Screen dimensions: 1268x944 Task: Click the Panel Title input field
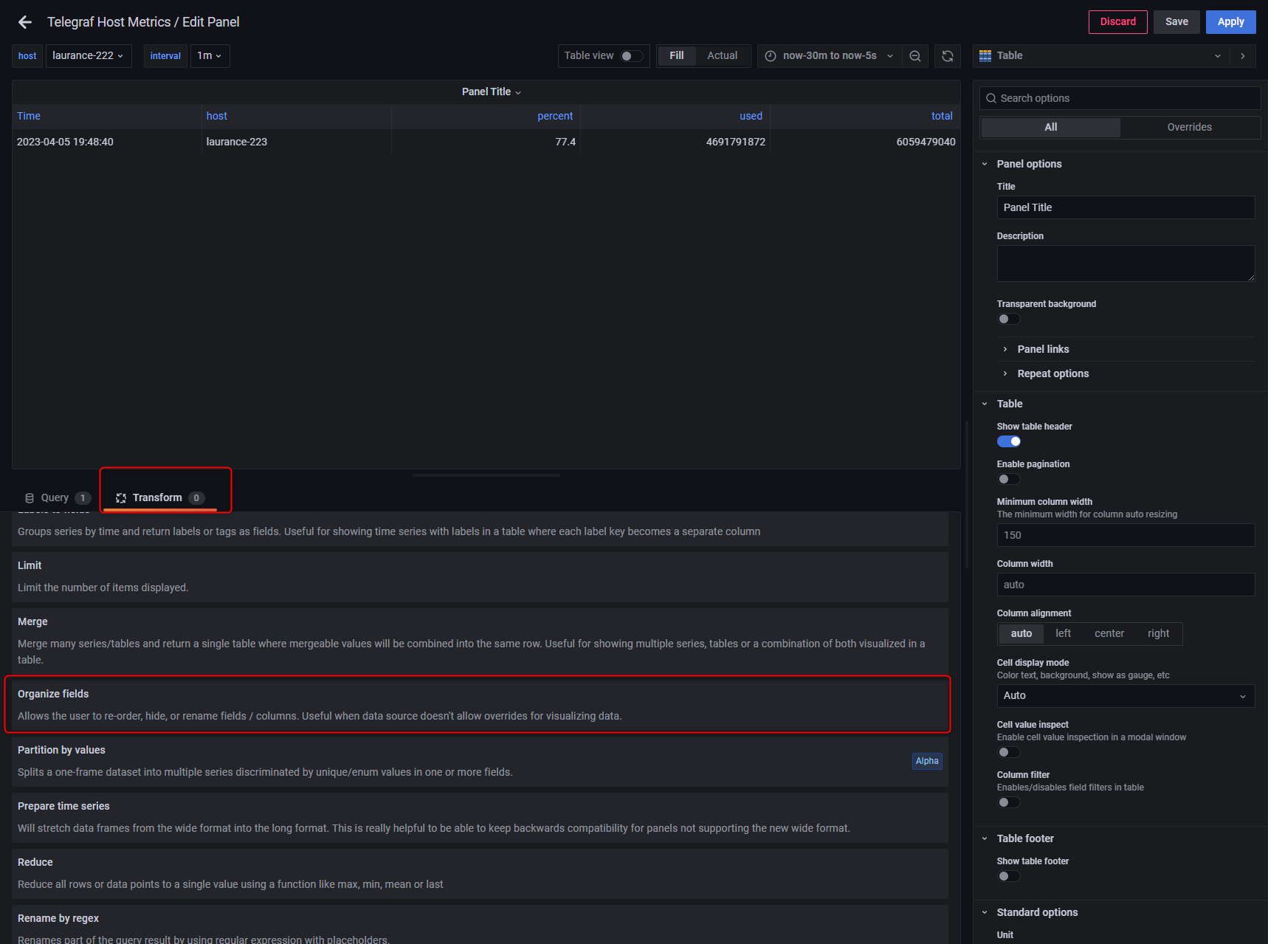(1126, 207)
